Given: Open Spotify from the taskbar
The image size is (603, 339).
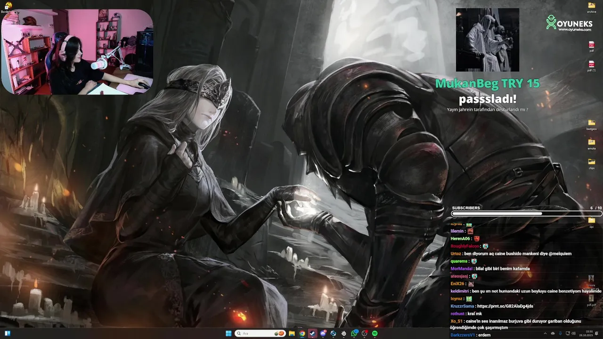Looking at the screenshot, I should point(375,333).
